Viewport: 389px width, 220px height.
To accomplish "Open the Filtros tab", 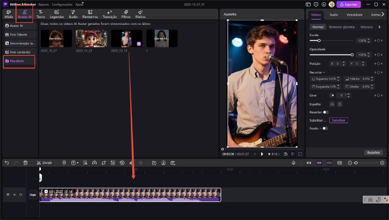I will (x=126, y=14).
